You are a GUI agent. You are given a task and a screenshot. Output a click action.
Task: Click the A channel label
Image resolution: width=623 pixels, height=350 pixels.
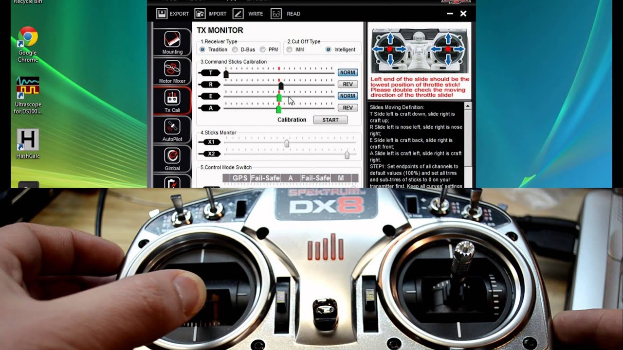[210, 107]
